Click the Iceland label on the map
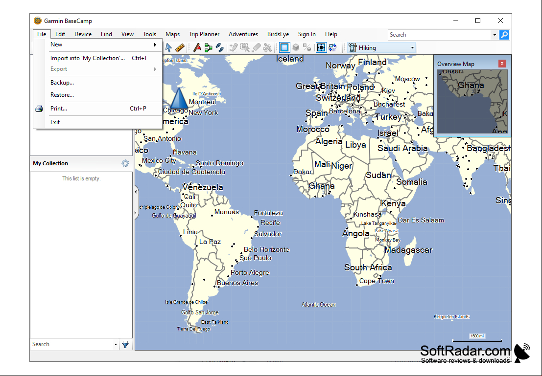 tap(290, 59)
